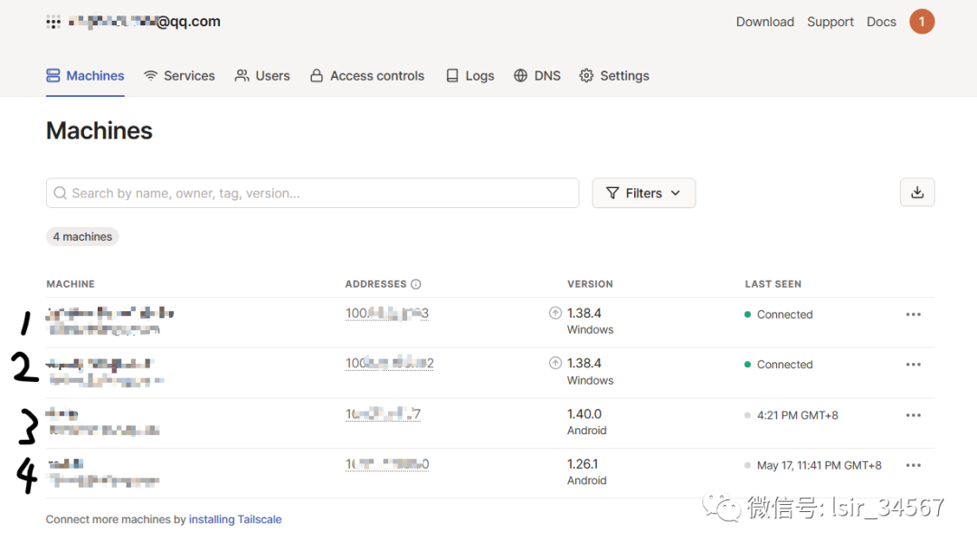Viewport: 977px width, 551px height.
Task: Click the address ending in 3
Action: point(387,314)
